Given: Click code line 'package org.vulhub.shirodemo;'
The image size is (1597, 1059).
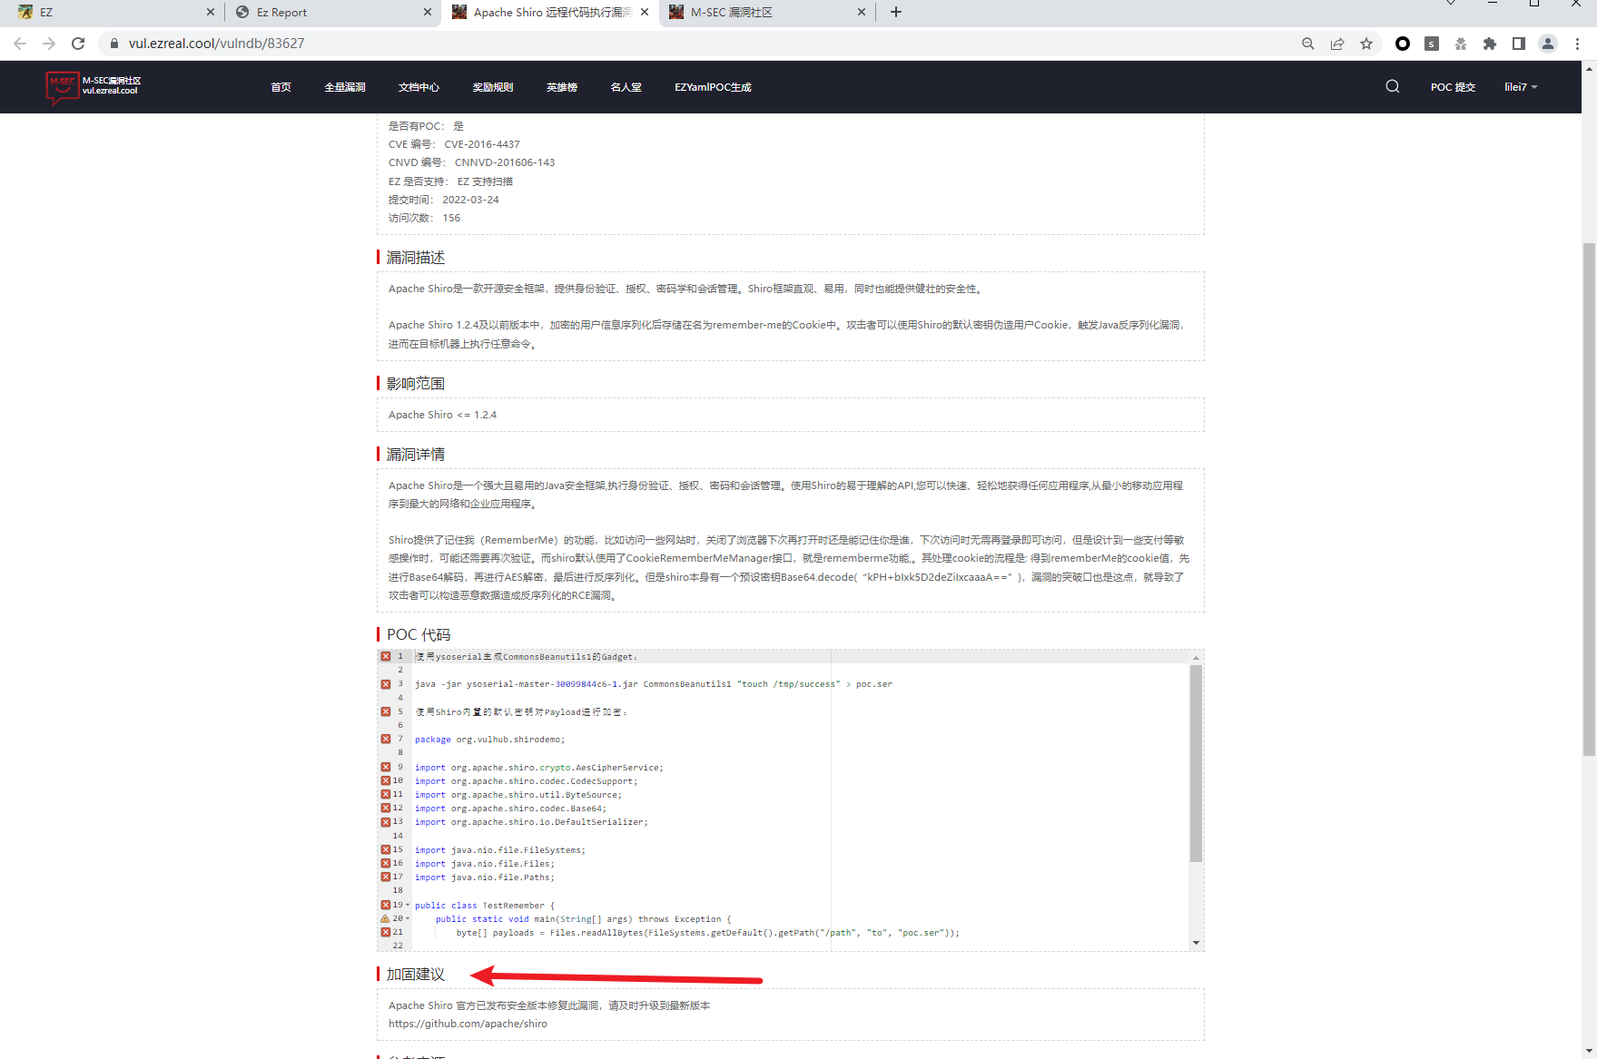Looking at the screenshot, I should point(490,740).
